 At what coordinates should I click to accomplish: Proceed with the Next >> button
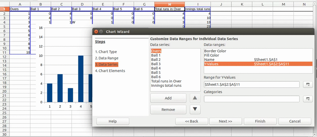pyautogui.click(x=225, y=121)
